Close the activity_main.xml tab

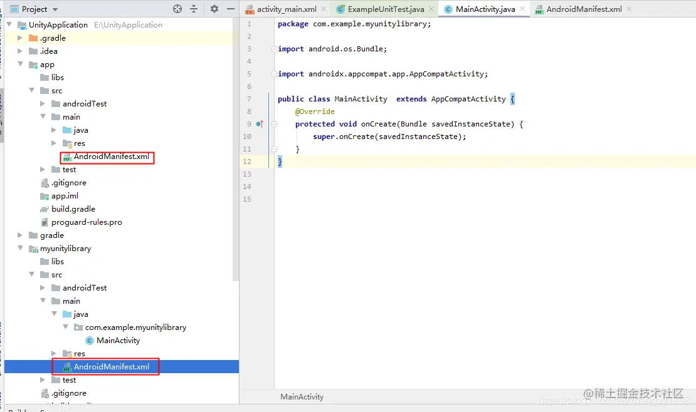click(324, 9)
